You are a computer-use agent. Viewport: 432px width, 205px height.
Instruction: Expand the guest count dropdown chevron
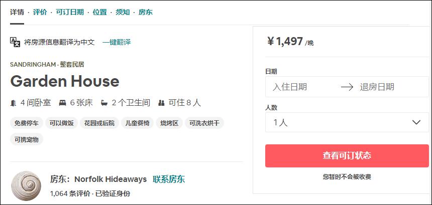coord(416,122)
